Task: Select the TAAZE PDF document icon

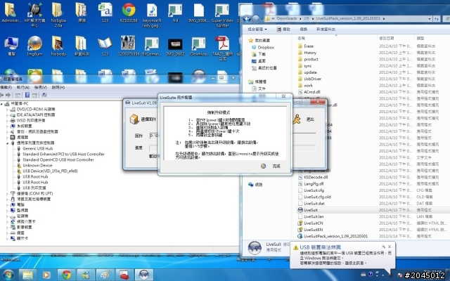Action: (223, 48)
